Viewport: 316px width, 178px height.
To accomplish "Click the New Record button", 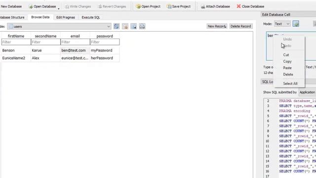I will coord(217,26).
